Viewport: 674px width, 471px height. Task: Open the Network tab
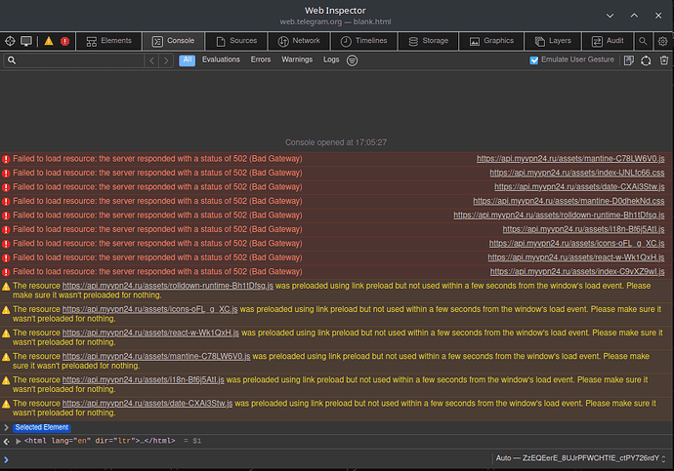click(x=299, y=41)
